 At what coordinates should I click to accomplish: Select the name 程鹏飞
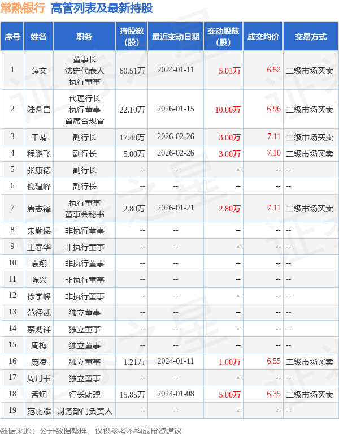[38, 153]
